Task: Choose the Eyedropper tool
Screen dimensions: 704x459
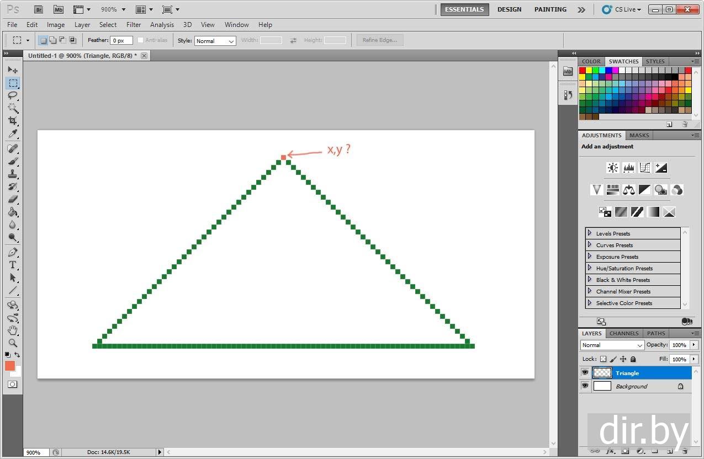Action: [x=13, y=134]
